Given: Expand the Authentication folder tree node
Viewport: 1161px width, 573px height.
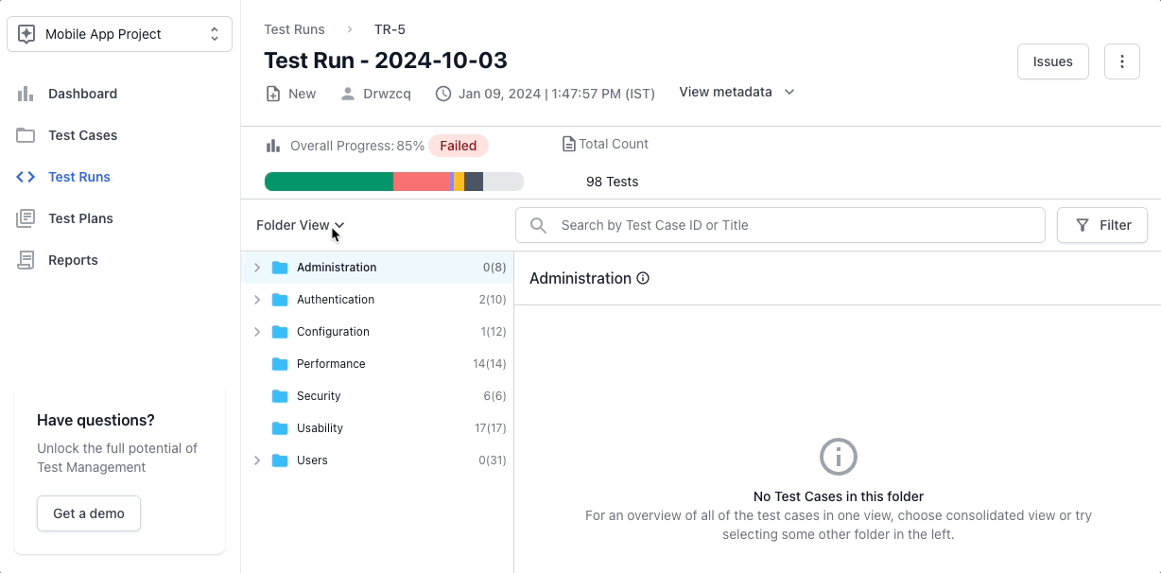Looking at the screenshot, I should tap(256, 300).
